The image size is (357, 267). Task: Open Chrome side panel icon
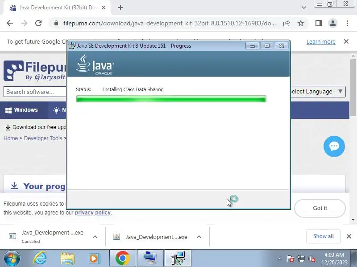pos(319,23)
